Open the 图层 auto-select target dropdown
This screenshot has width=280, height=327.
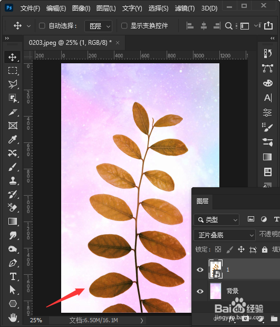click(x=99, y=26)
